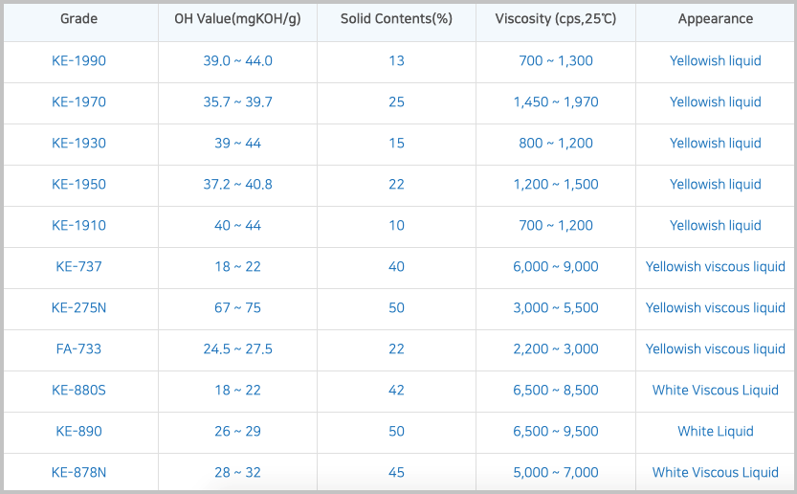This screenshot has width=797, height=494.
Task: Click the 39.0 ~ 44.0 OH value cell
Action: pyautogui.click(x=237, y=60)
